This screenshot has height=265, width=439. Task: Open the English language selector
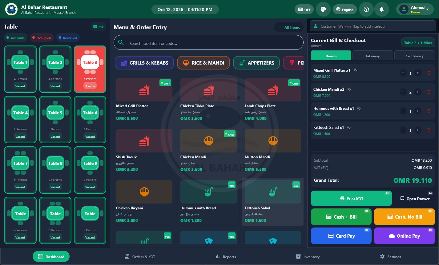coord(345,10)
